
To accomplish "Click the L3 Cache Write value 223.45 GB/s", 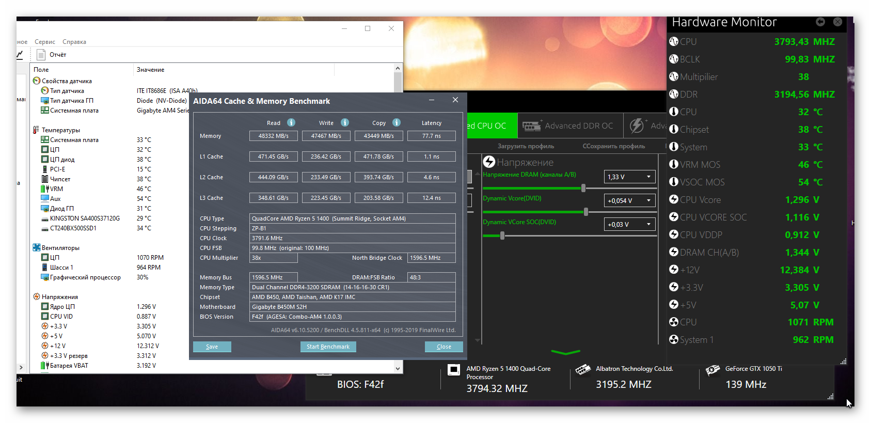I will point(326,198).
